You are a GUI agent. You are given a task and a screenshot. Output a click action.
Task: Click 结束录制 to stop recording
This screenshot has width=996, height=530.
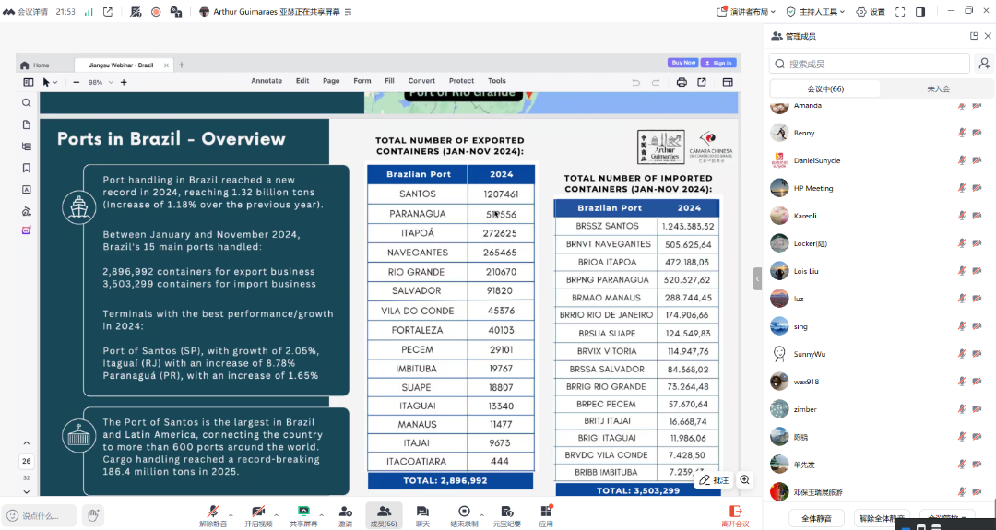tap(464, 515)
